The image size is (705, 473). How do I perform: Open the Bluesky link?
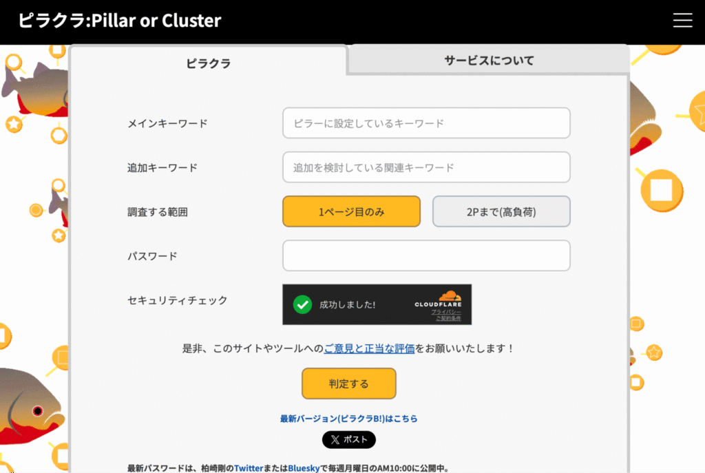[x=304, y=468]
